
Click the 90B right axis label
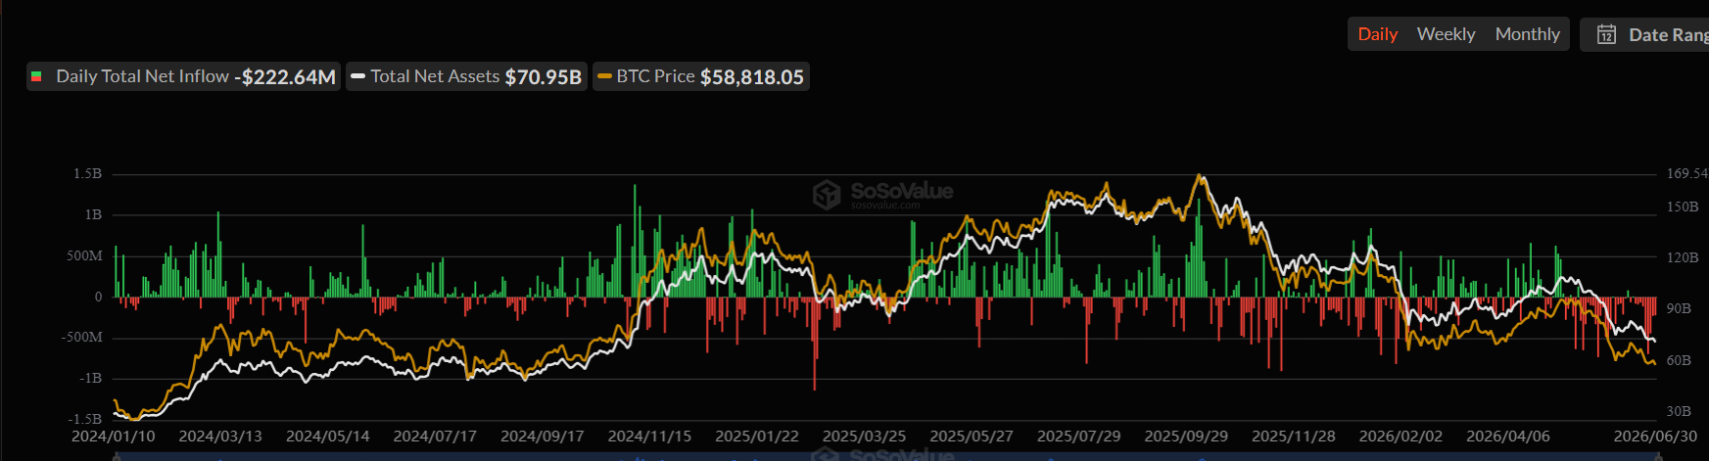click(x=1679, y=308)
